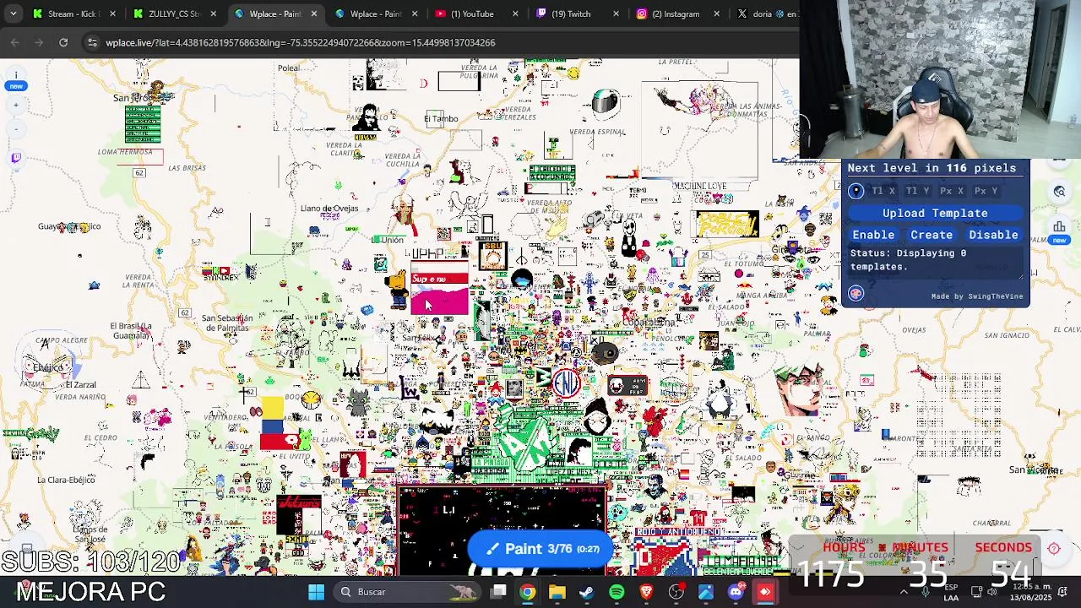This screenshot has height=608, width=1081.
Task: Click the Blue Marble location pin icon
Action: [856, 191]
